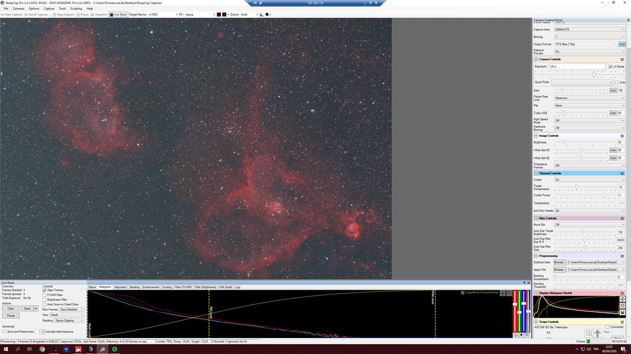Enable the Save and Reset every checkbox

tap(4, 332)
